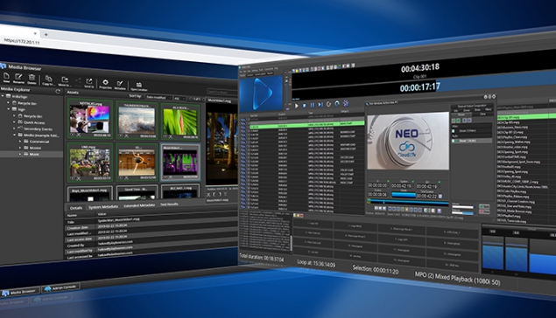Select the Music folder in Media Explorer

[x=34, y=155]
